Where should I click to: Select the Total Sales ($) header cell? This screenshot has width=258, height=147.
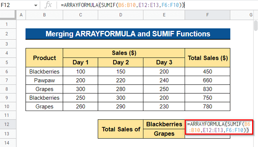[x=208, y=58]
